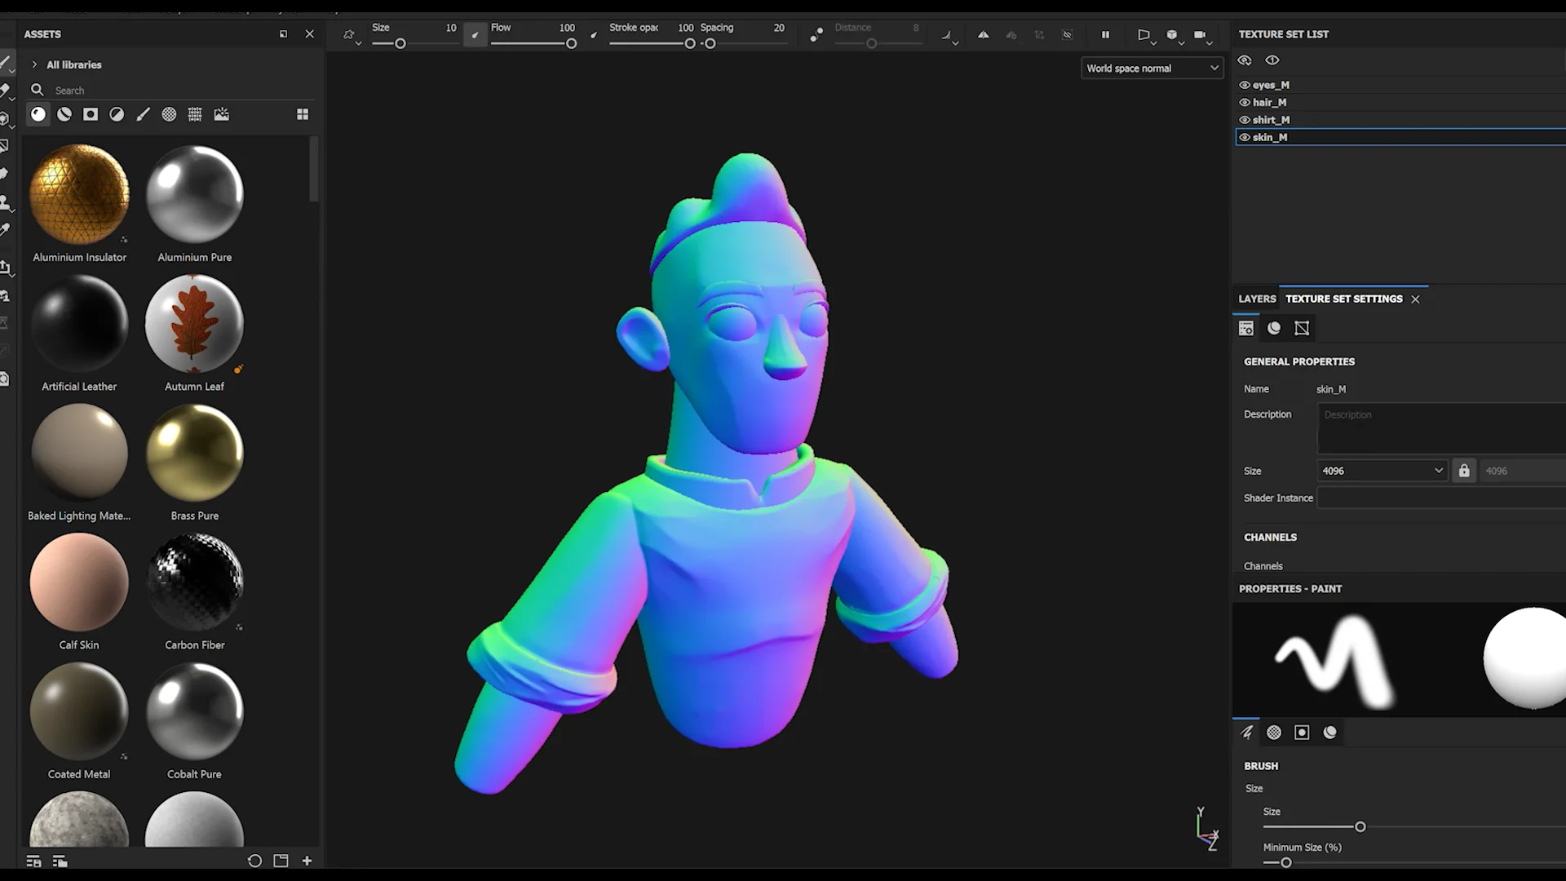The width and height of the screenshot is (1566, 881).
Task: Open the Texture Set Settings tab
Action: [x=1343, y=299]
